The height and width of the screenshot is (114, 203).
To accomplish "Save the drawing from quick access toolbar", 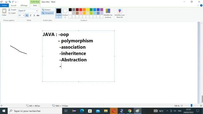I will pos(6,2).
